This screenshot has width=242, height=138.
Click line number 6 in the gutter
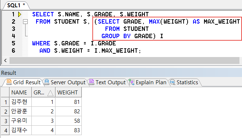point(14,50)
